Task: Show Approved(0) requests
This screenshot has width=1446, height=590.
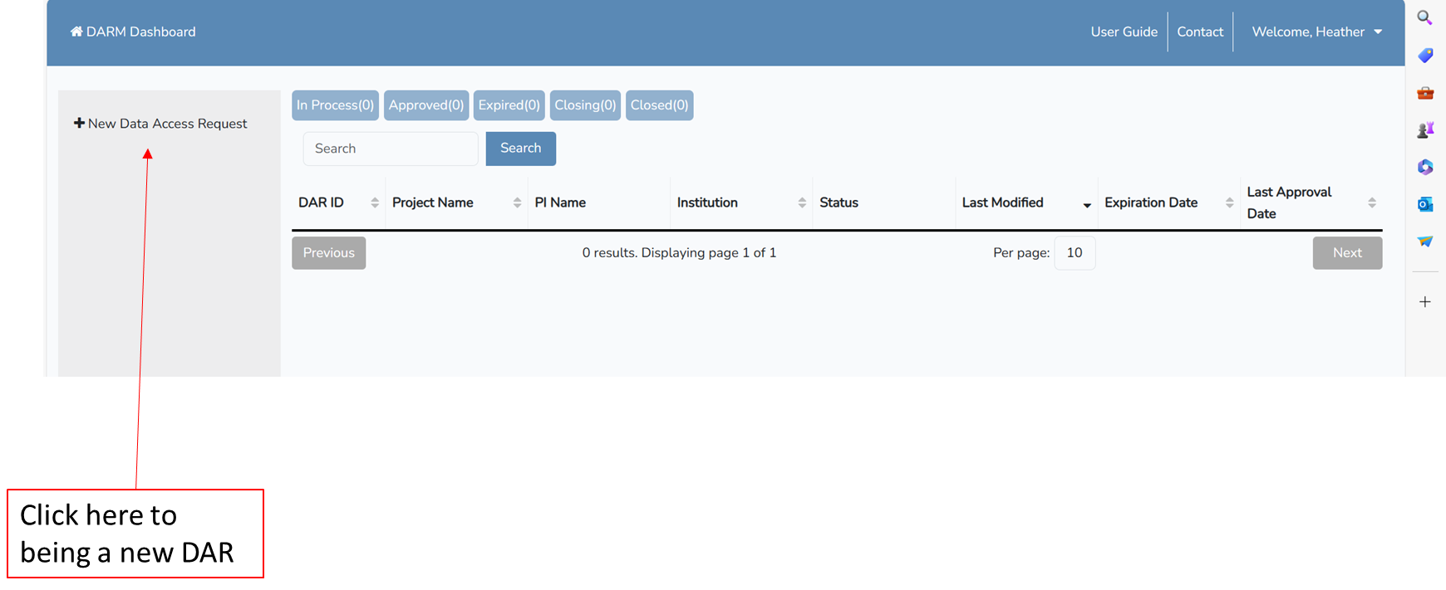Action: point(425,105)
